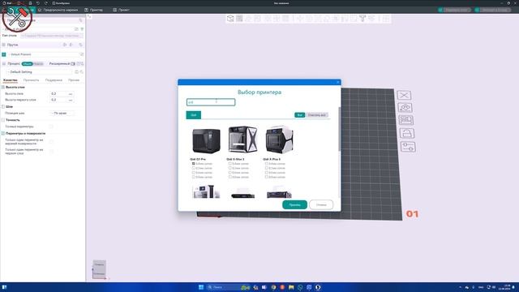Open the filament preset dropdown
Viewport: 519px width, 292px height.
pos(43,54)
